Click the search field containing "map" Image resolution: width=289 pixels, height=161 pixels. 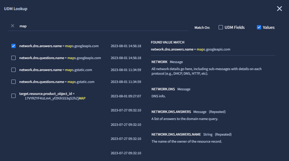[101, 26]
